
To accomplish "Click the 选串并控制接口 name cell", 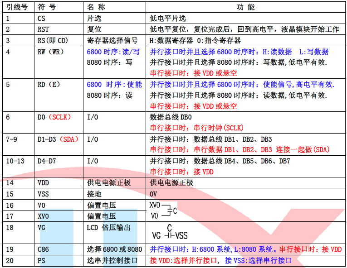I will [112, 260].
